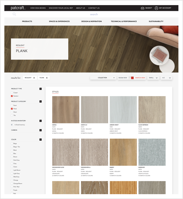Check the Purple color filter
Screen dimensions: 183x199
[x=12, y=190]
